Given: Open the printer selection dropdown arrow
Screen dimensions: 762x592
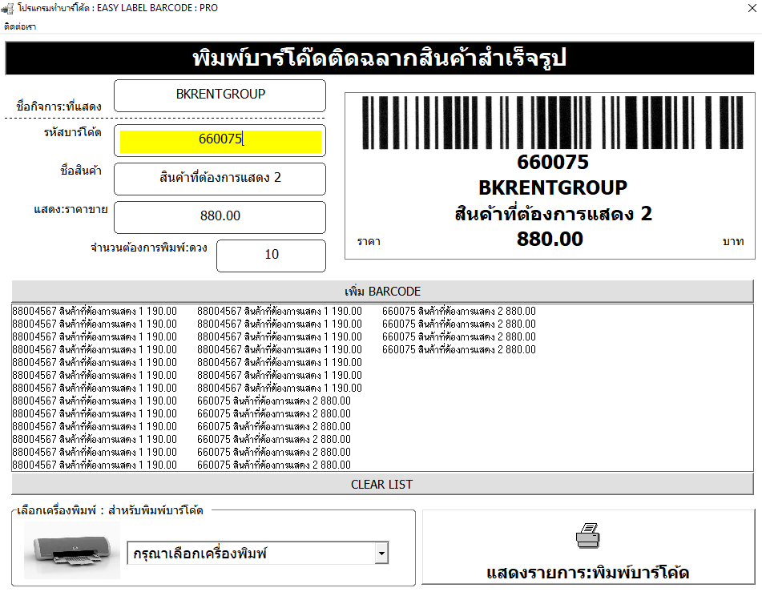Looking at the screenshot, I should pos(381,553).
